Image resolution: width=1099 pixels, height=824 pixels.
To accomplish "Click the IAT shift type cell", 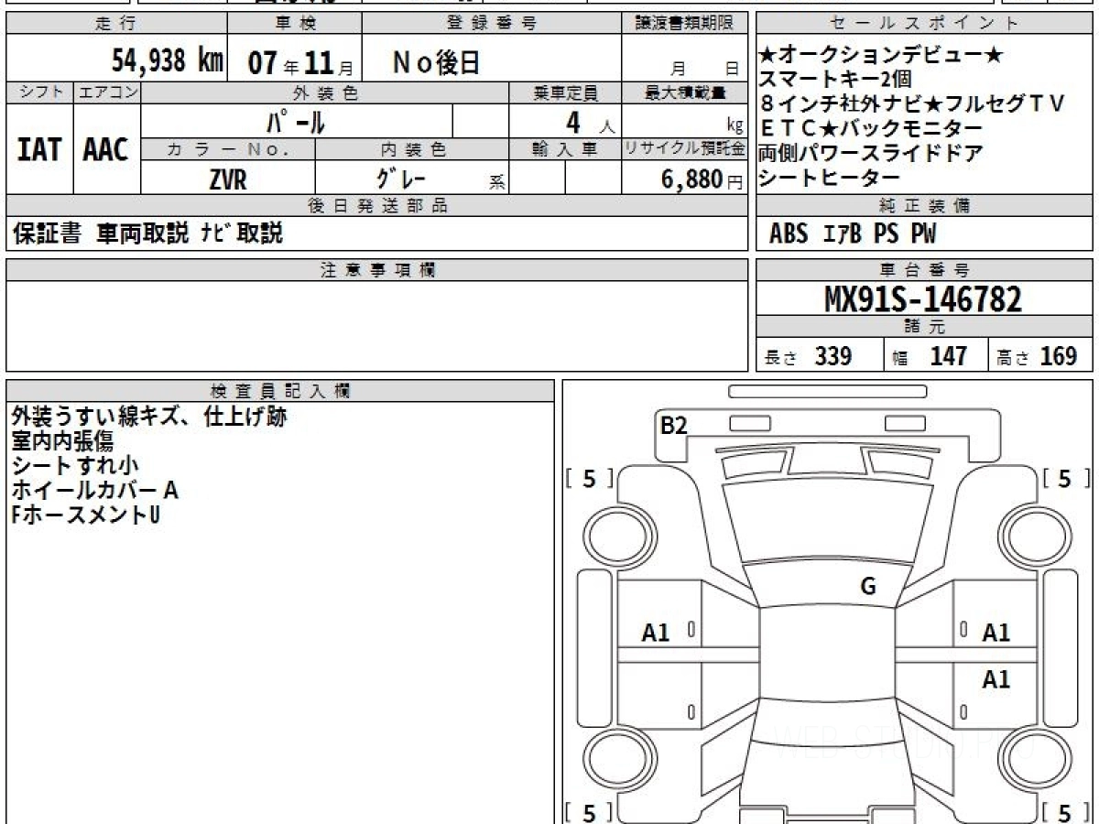I will [39, 149].
